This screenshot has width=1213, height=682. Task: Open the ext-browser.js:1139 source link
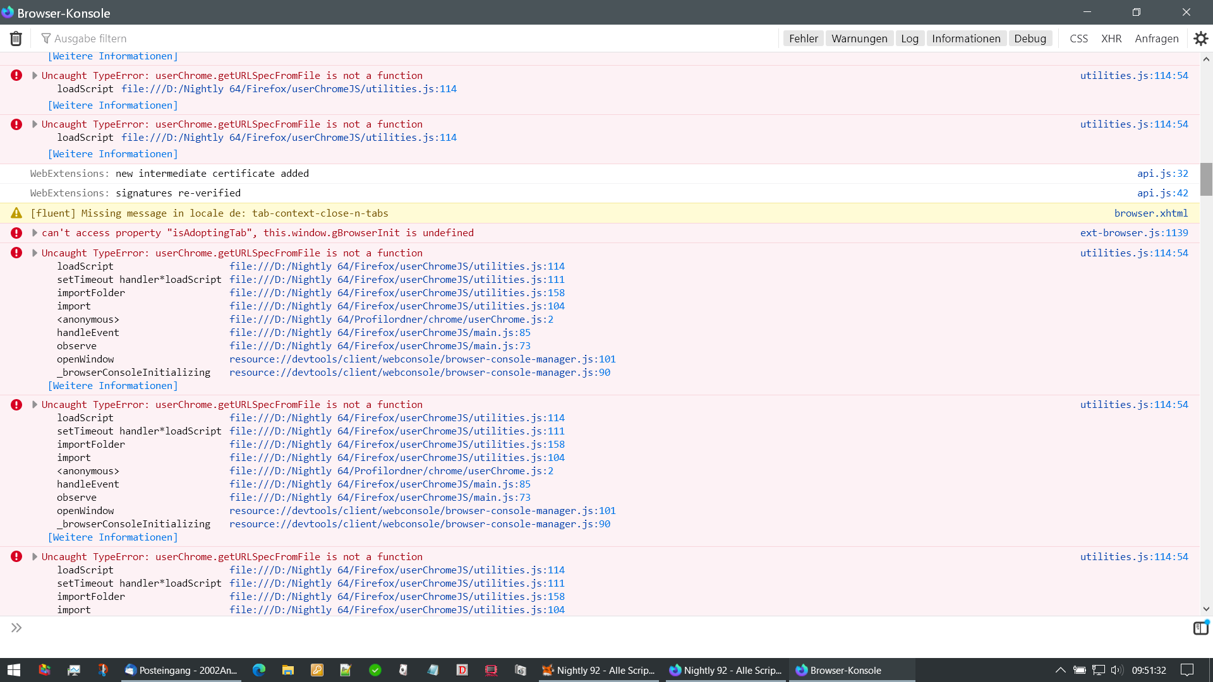tap(1133, 233)
